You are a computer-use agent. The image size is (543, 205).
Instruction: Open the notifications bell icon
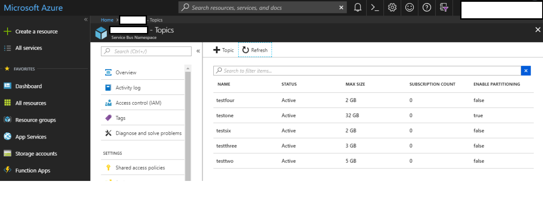click(x=358, y=8)
